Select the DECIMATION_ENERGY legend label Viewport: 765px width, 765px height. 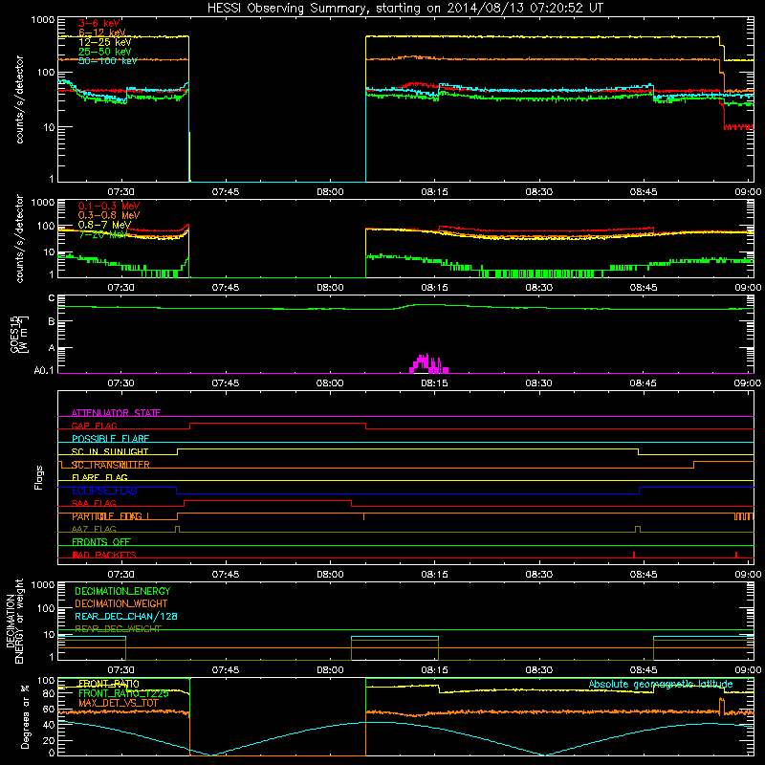[122, 591]
